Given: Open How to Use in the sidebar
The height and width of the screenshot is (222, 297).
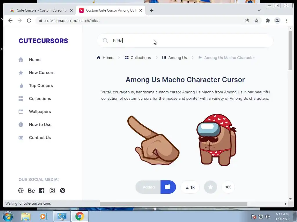Looking at the screenshot, I should 40,125.
